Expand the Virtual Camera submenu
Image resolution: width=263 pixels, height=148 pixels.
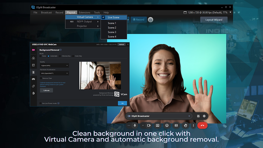click(x=83, y=17)
